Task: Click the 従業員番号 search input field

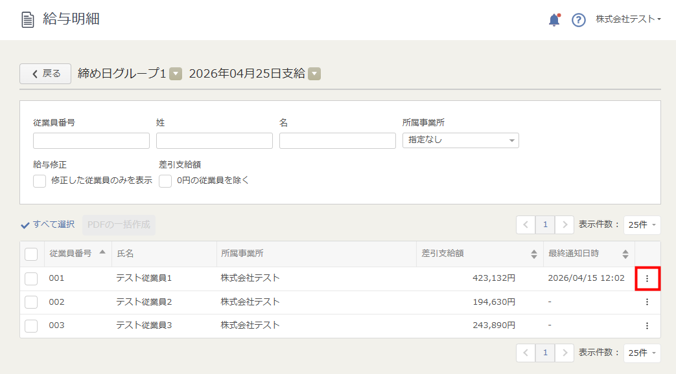Action: coord(91,141)
